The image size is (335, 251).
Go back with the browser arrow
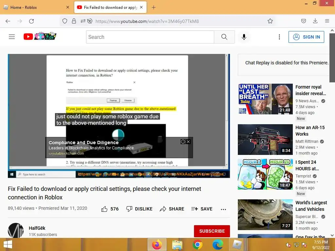coord(8,21)
